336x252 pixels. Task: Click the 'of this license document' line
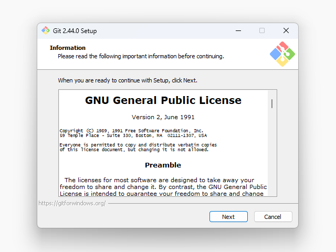point(134,150)
